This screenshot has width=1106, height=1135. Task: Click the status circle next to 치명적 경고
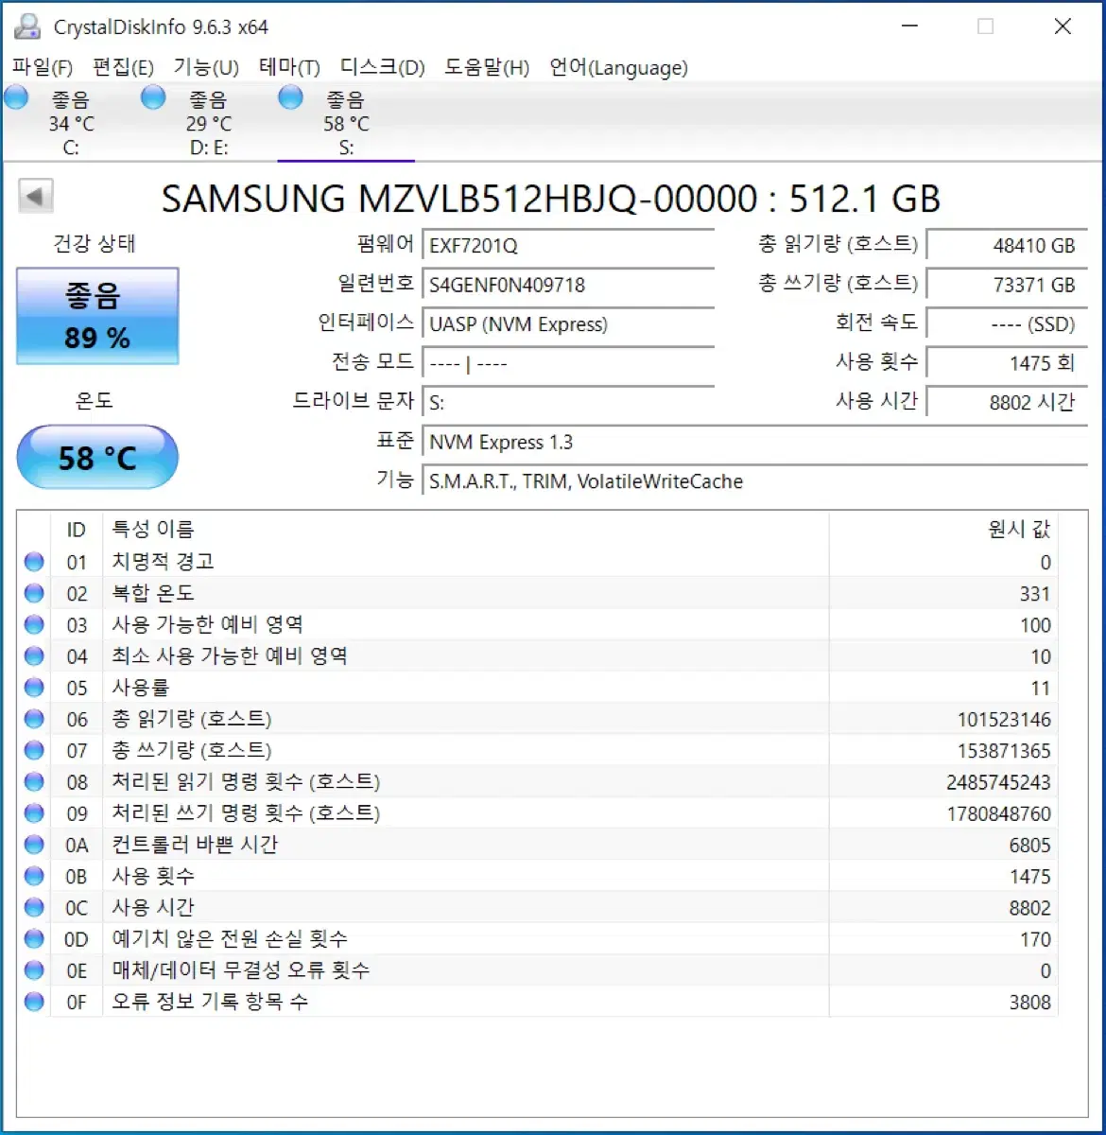point(34,561)
